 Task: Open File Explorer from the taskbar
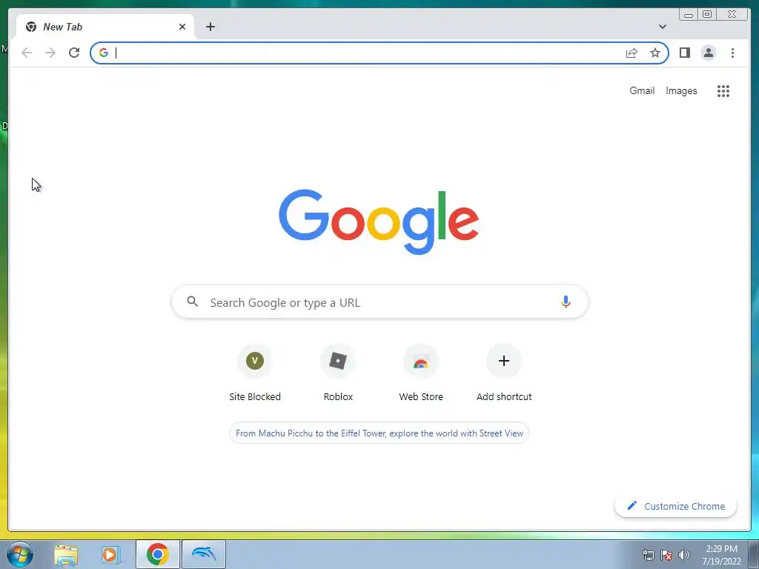[x=66, y=554]
